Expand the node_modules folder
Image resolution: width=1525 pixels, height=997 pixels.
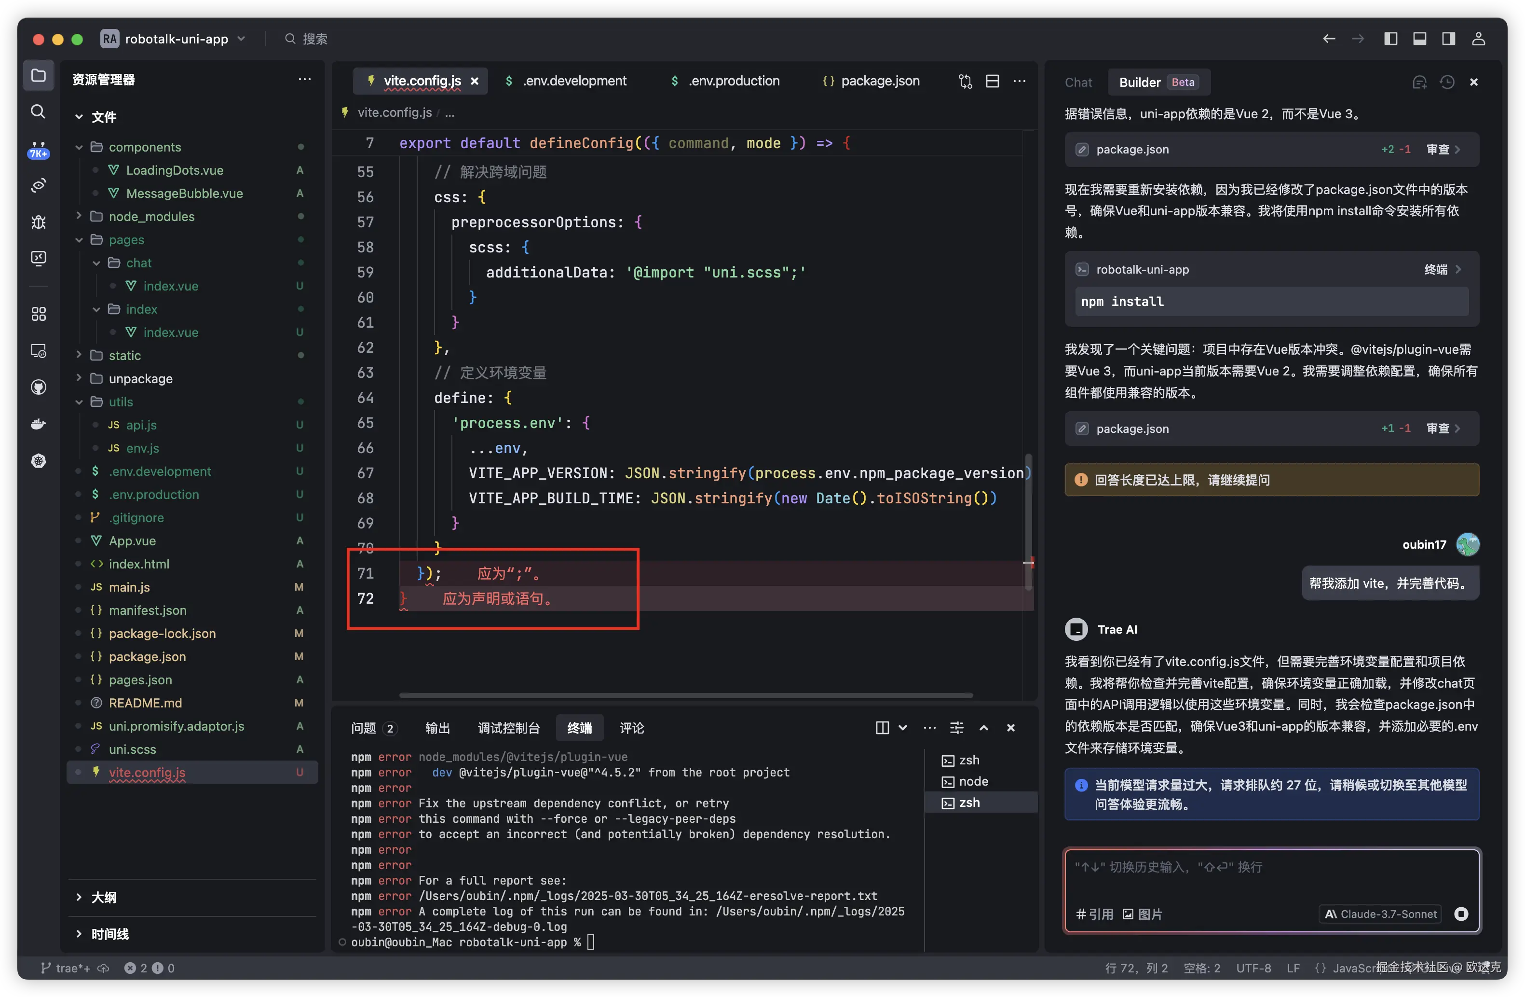coord(151,216)
